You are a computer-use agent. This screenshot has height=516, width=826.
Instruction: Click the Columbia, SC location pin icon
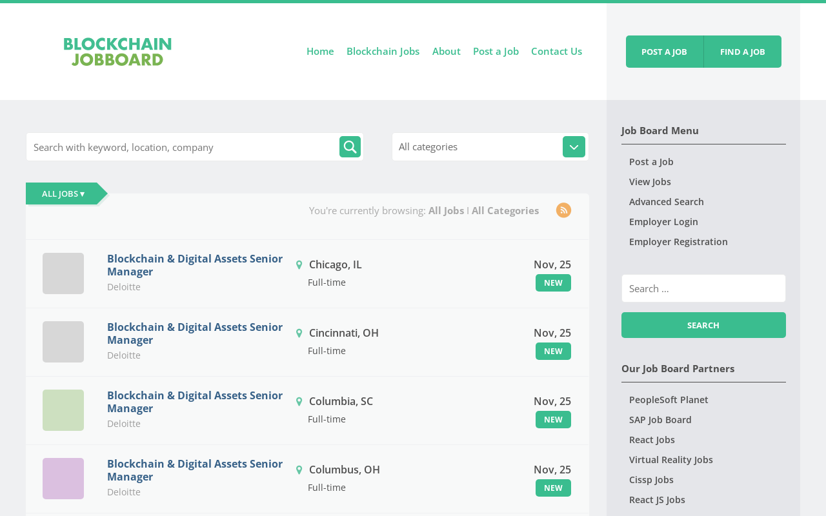tap(299, 402)
